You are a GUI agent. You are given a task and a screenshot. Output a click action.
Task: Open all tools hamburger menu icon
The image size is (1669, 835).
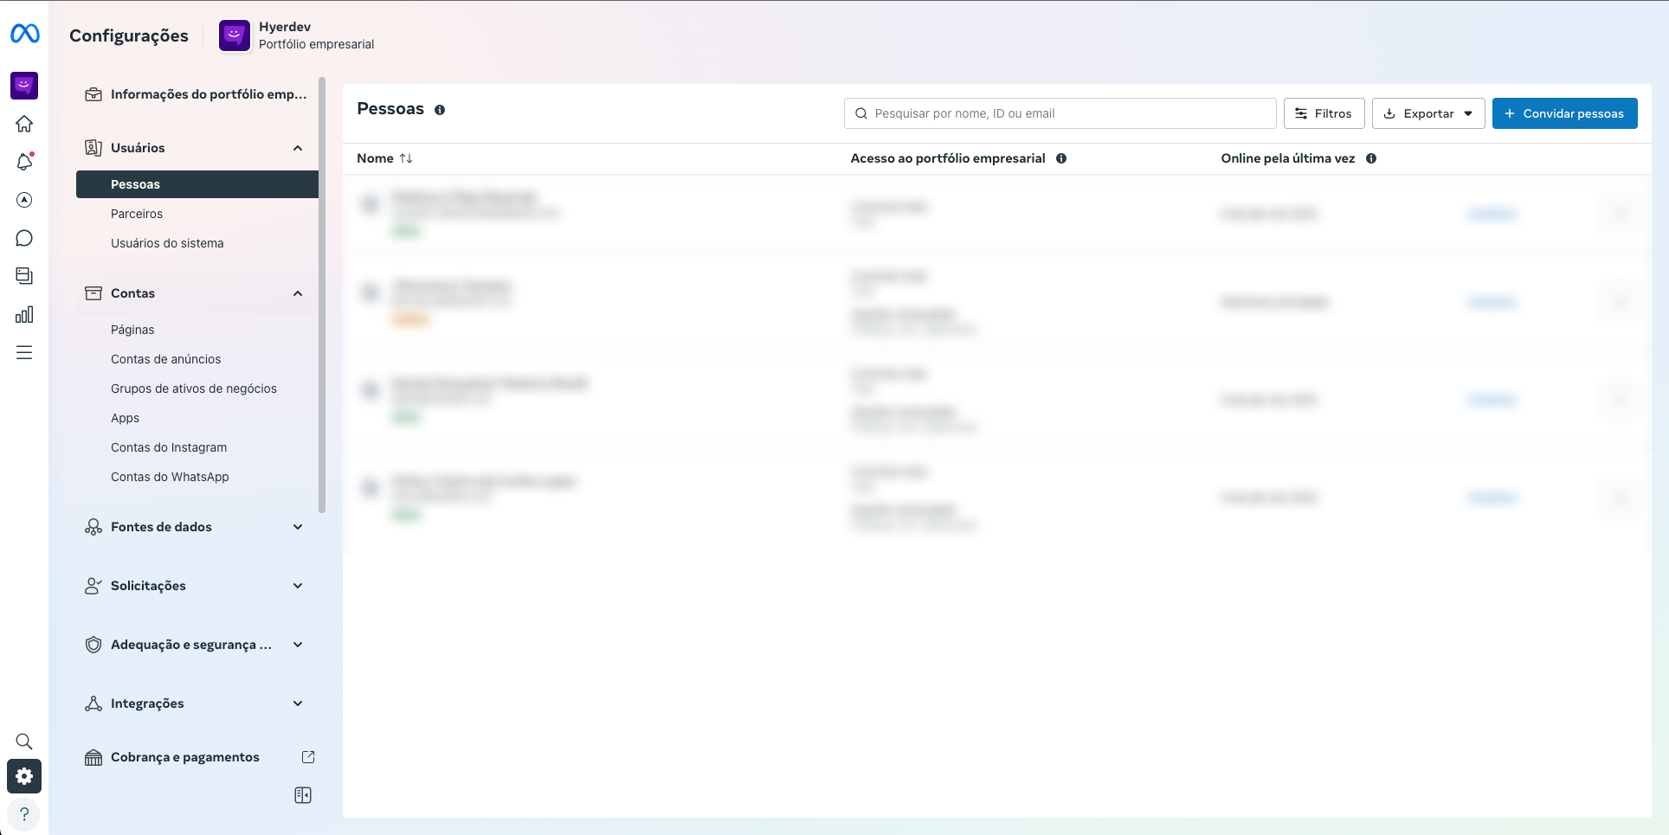[x=24, y=352]
